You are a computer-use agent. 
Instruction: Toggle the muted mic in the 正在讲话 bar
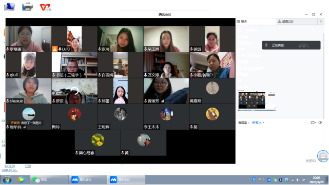tap(266, 45)
